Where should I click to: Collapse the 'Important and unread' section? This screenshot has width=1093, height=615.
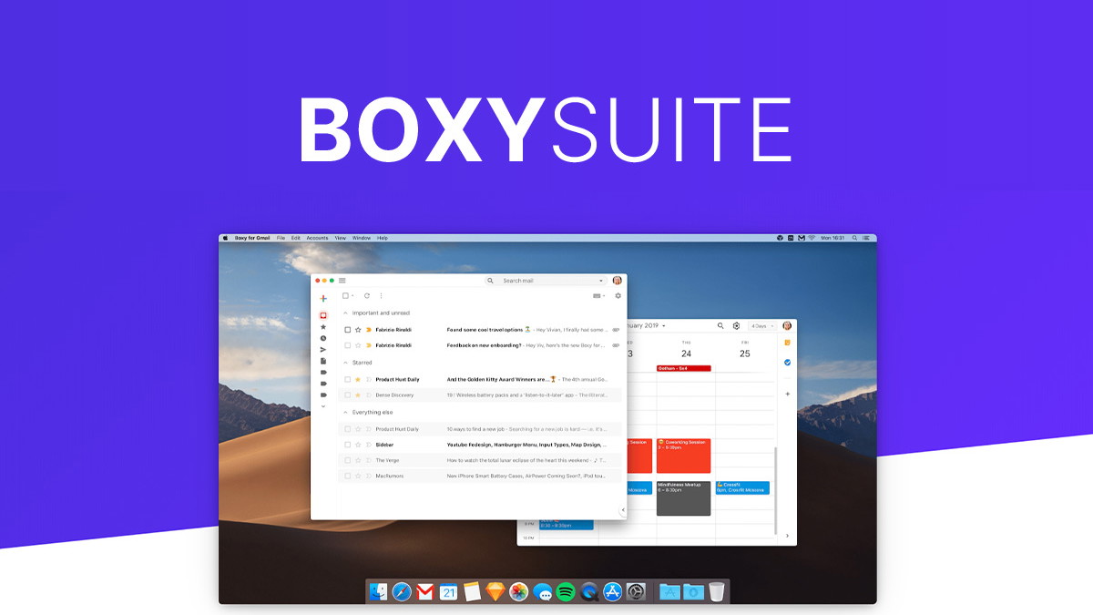[345, 313]
